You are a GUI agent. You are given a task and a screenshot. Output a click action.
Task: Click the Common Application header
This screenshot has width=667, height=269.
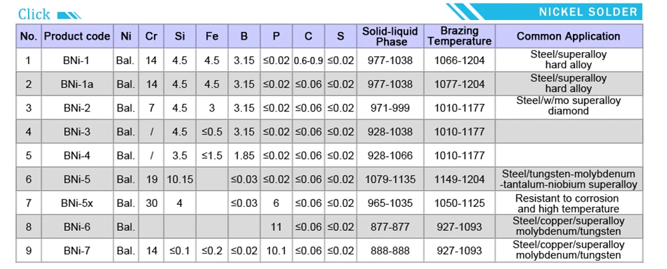(568, 36)
